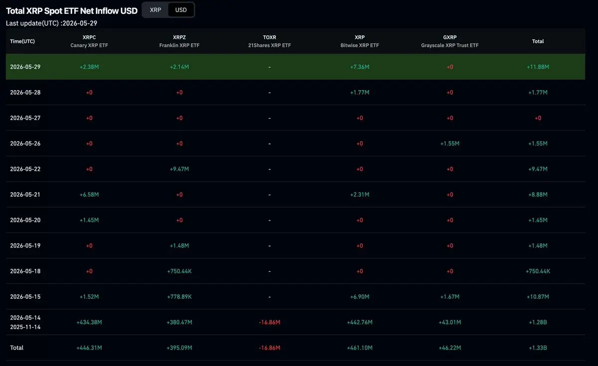
Task: Select the 2026-05-14 to 2025-11-14 range cell
Action: pos(25,322)
